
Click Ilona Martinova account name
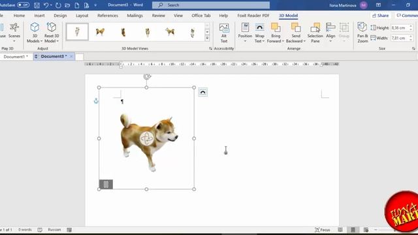pos(342,5)
